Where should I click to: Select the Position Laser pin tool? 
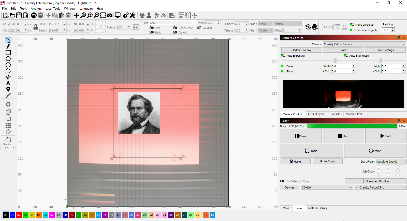[8, 89]
